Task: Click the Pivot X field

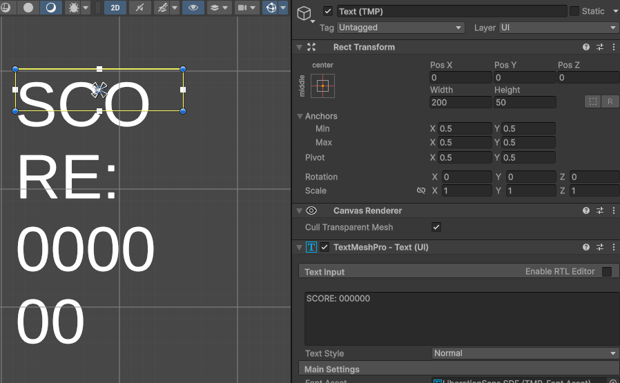Action: tap(465, 157)
